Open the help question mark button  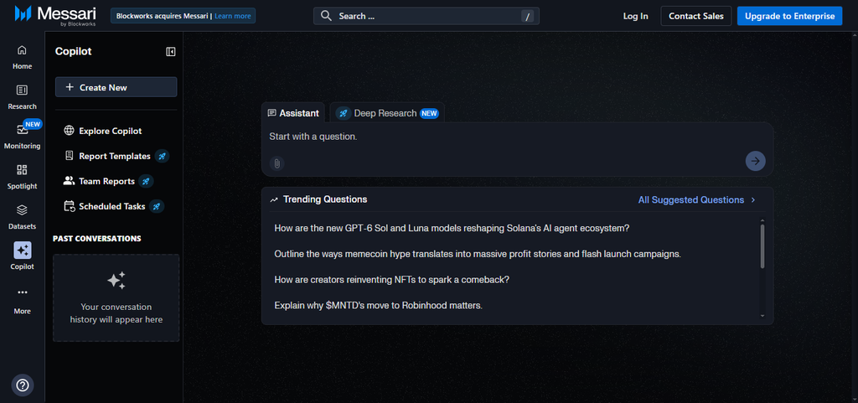(x=23, y=385)
